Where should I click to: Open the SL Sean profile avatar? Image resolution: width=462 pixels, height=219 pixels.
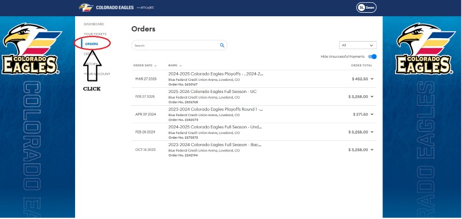(366, 8)
